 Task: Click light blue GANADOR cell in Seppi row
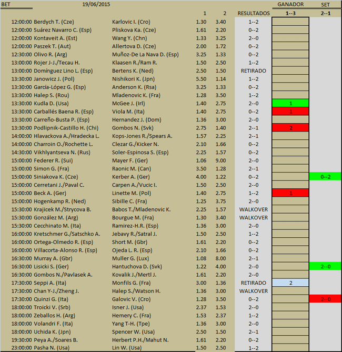[x=290, y=283]
